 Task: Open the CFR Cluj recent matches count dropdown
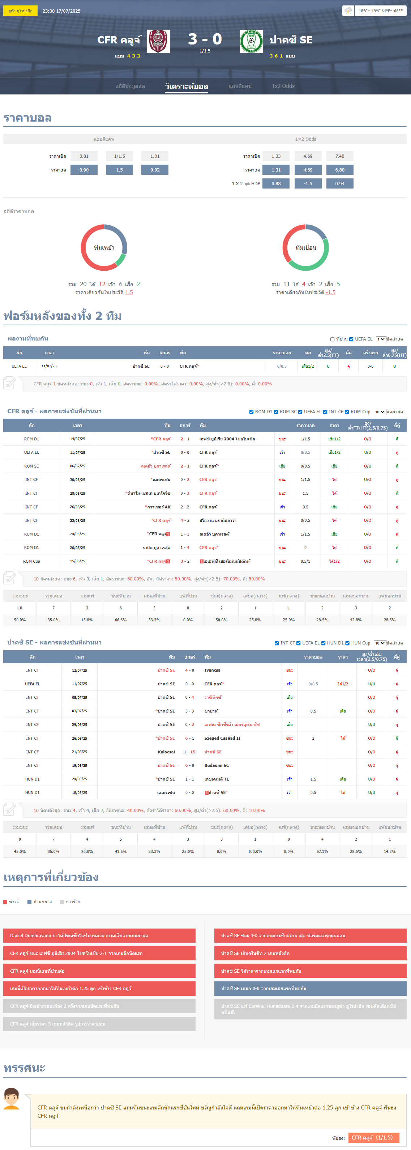click(380, 412)
